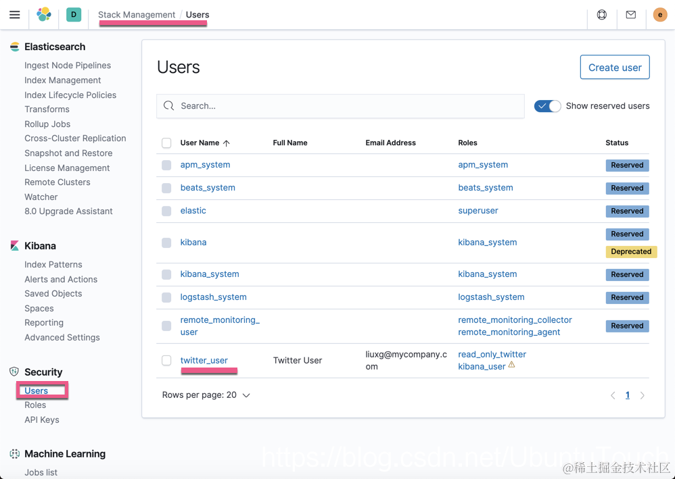The height and width of the screenshot is (479, 675).
Task: Open the help lifebuoy icon
Action: (602, 15)
